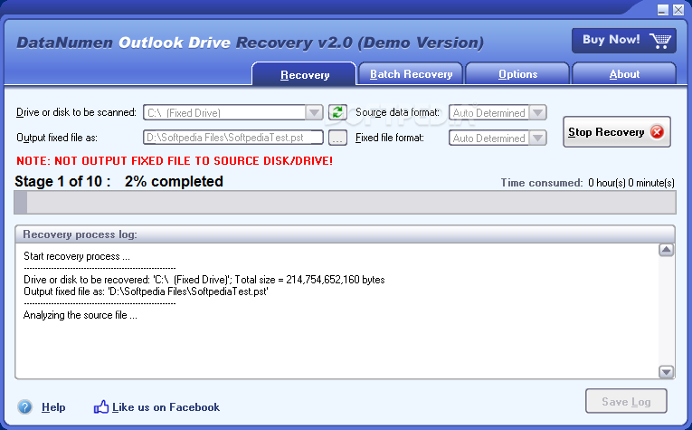Click the 'Output fixed file as:' label

(57, 138)
